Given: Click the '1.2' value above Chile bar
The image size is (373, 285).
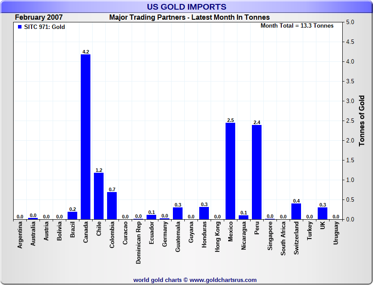Looking at the screenshot, I should (x=99, y=170).
